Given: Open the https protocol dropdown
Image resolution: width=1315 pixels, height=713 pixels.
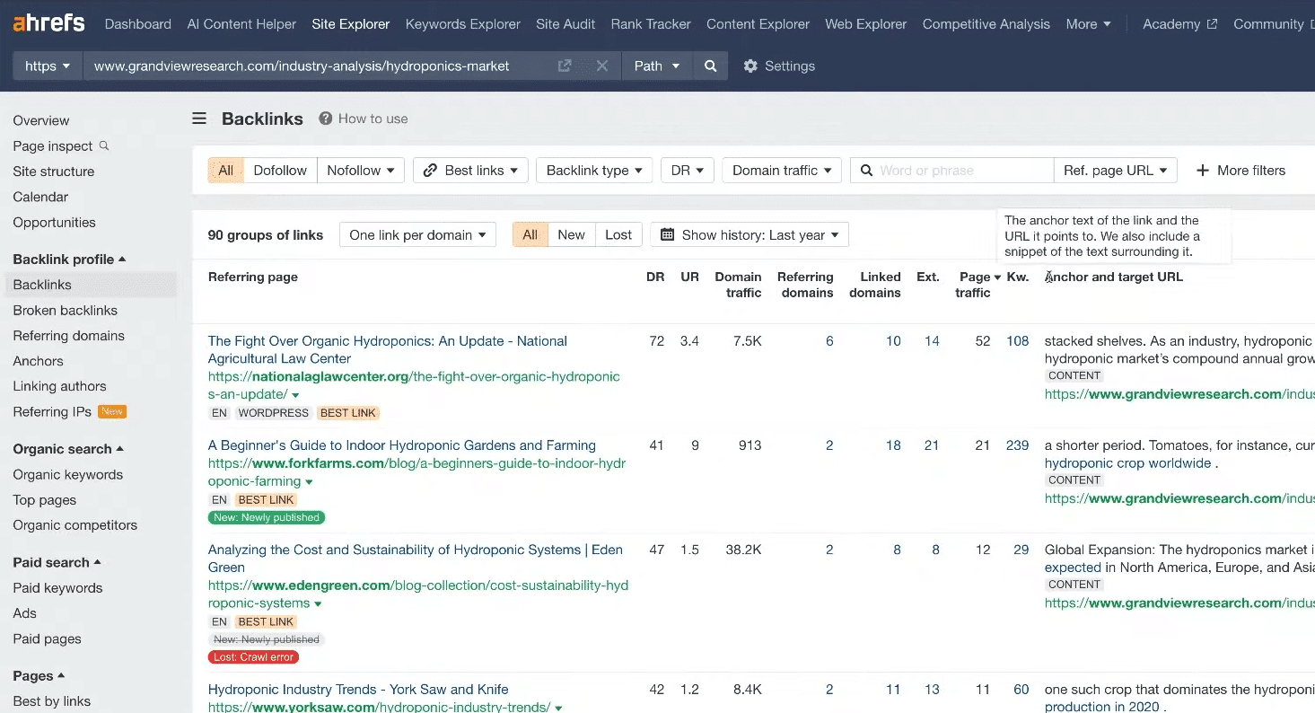Looking at the screenshot, I should coord(48,66).
